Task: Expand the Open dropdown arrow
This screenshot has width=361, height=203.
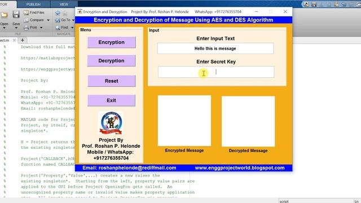Action: click(x=4, y=28)
